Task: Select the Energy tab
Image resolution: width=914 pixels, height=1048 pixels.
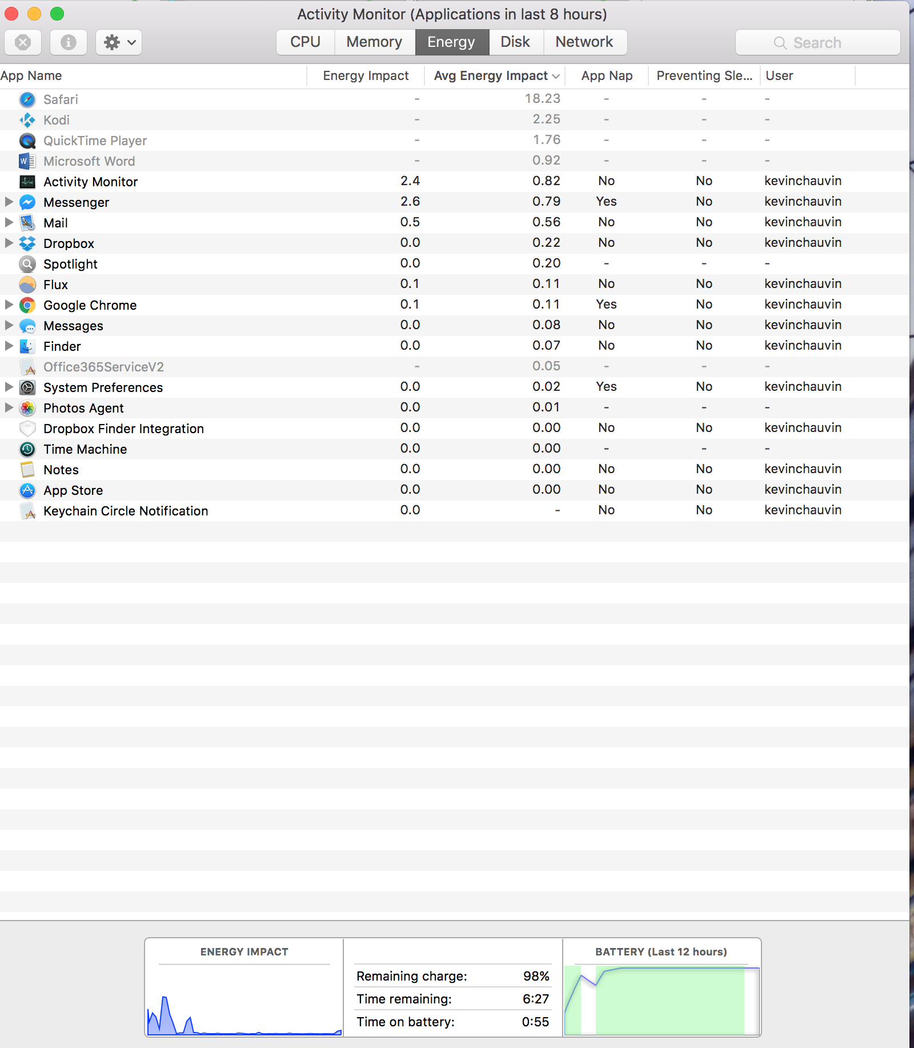Action: click(x=451, y=42)
